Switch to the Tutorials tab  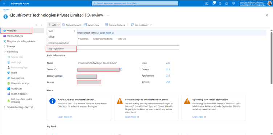click(122, 39)
